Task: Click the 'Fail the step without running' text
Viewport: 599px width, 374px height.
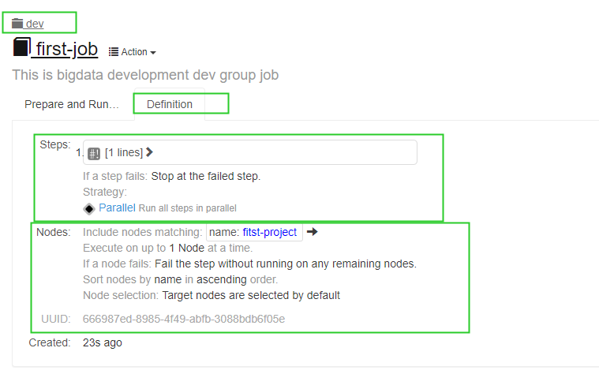Action: point(286,264)
